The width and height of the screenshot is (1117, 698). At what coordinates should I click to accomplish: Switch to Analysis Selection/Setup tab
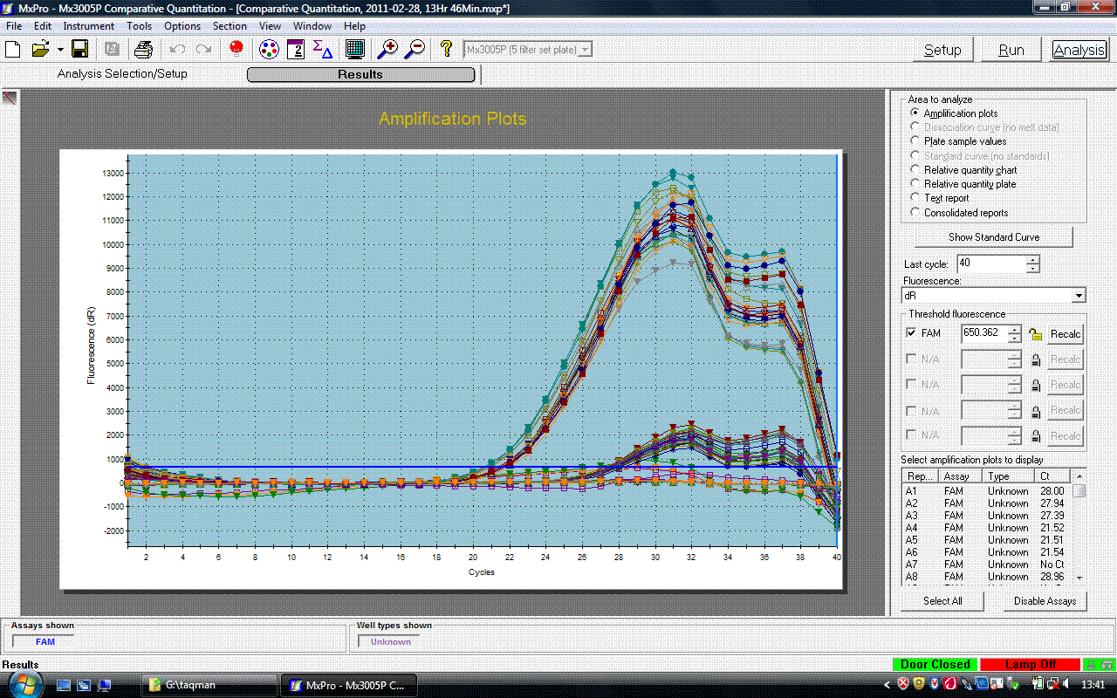[x=122, y=74]
